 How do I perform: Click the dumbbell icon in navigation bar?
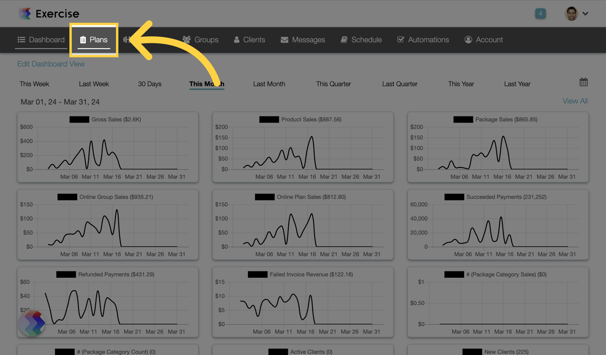pos(127,40)
